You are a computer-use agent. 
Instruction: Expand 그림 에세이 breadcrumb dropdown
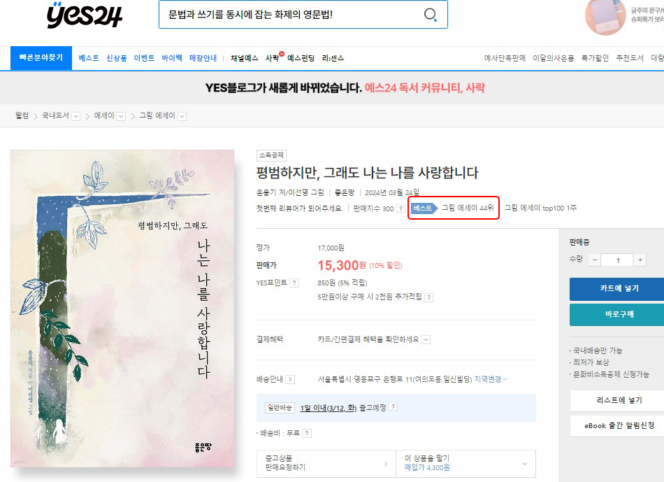182,116
